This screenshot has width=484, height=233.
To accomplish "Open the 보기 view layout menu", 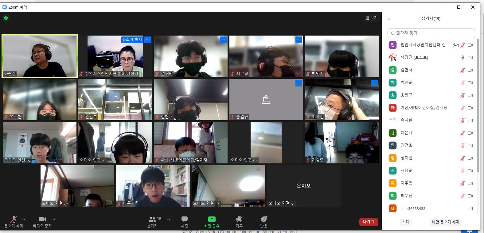I will (371, 18).
